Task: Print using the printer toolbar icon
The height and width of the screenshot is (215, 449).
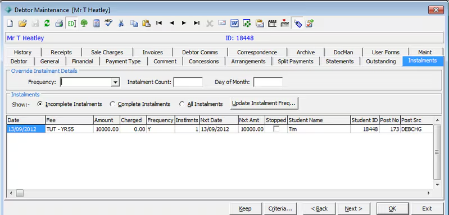Action: [x=59, y=24]
